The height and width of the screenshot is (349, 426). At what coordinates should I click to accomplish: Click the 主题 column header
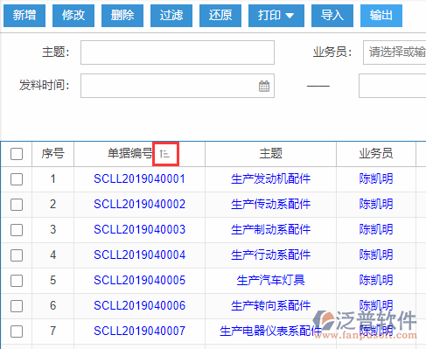[x=270, y=153]
